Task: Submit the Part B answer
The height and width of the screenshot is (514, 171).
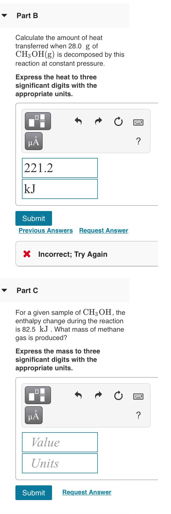Action: pos(33,218)
